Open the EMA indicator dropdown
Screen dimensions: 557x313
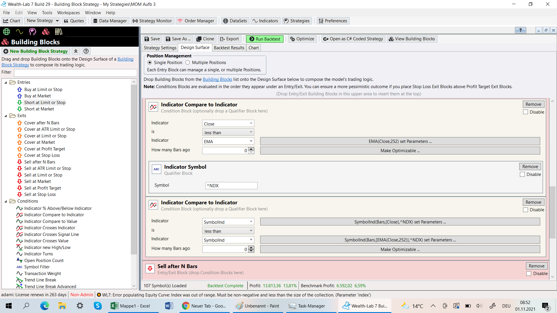point(228,141)
